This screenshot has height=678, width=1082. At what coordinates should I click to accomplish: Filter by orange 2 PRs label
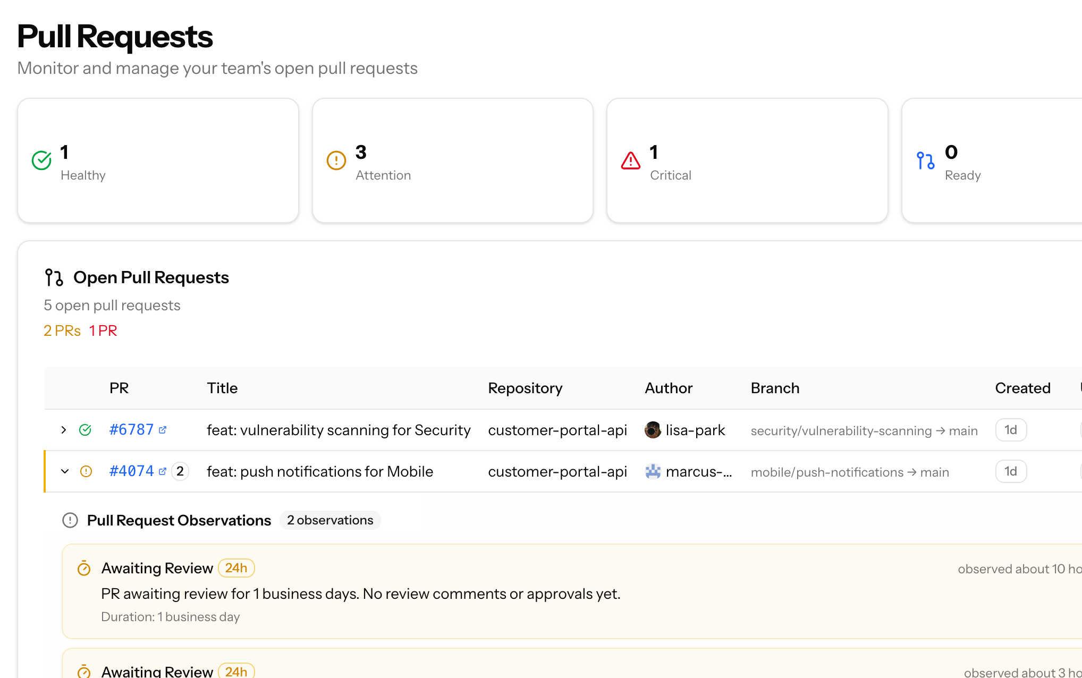(x=62, y=330)
